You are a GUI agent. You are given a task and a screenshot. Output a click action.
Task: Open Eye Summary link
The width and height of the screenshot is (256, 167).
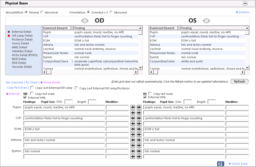click(x=14, y=82)
